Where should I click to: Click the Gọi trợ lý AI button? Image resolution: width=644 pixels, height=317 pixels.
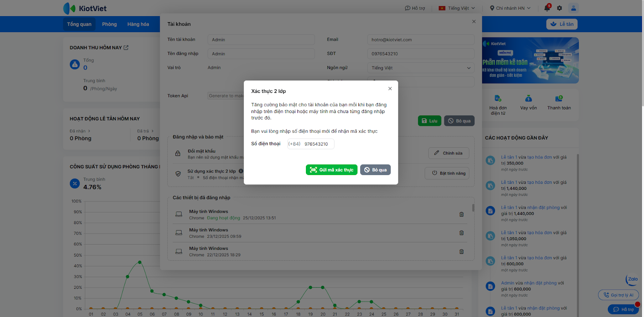(x=619, y=295)
